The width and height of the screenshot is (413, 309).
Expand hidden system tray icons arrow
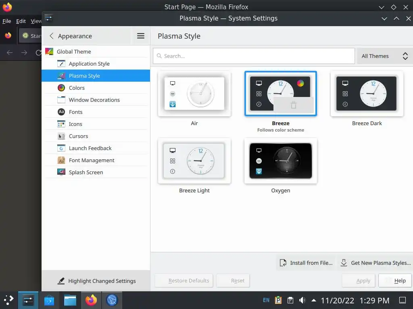tap(314, 300)
